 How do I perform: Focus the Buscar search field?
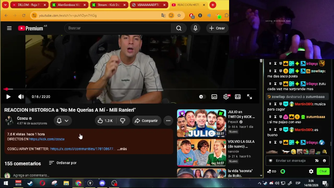118,28
